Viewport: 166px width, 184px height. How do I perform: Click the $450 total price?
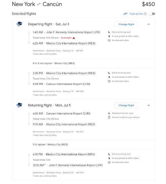[148, 4]
